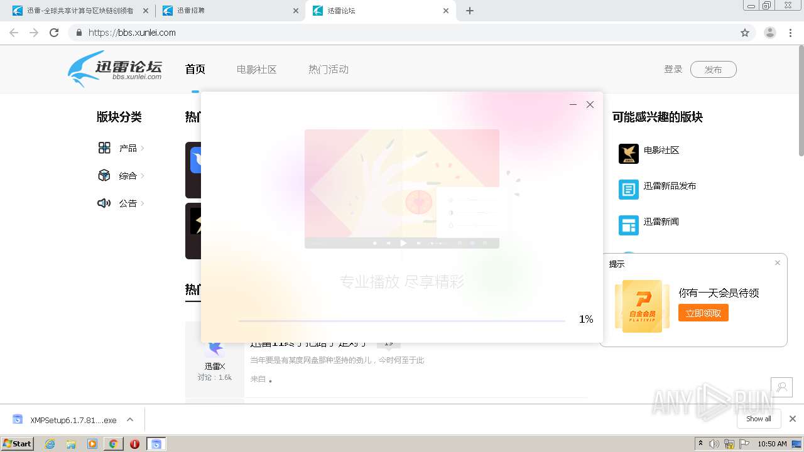Click the taskbar clock 10:50 AM
Viewport: 804px width, 452px height.
(x=772, y=444)
